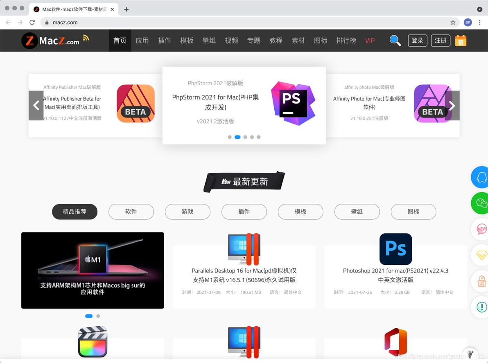Open the 视频 nav item

click(x=232, y=41)
